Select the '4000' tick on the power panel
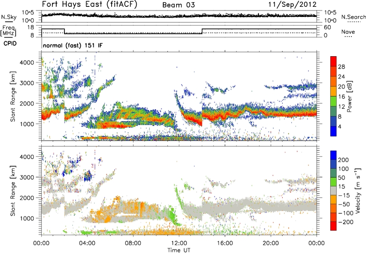The width and height of the screenshot is (366, 253). 27,63
